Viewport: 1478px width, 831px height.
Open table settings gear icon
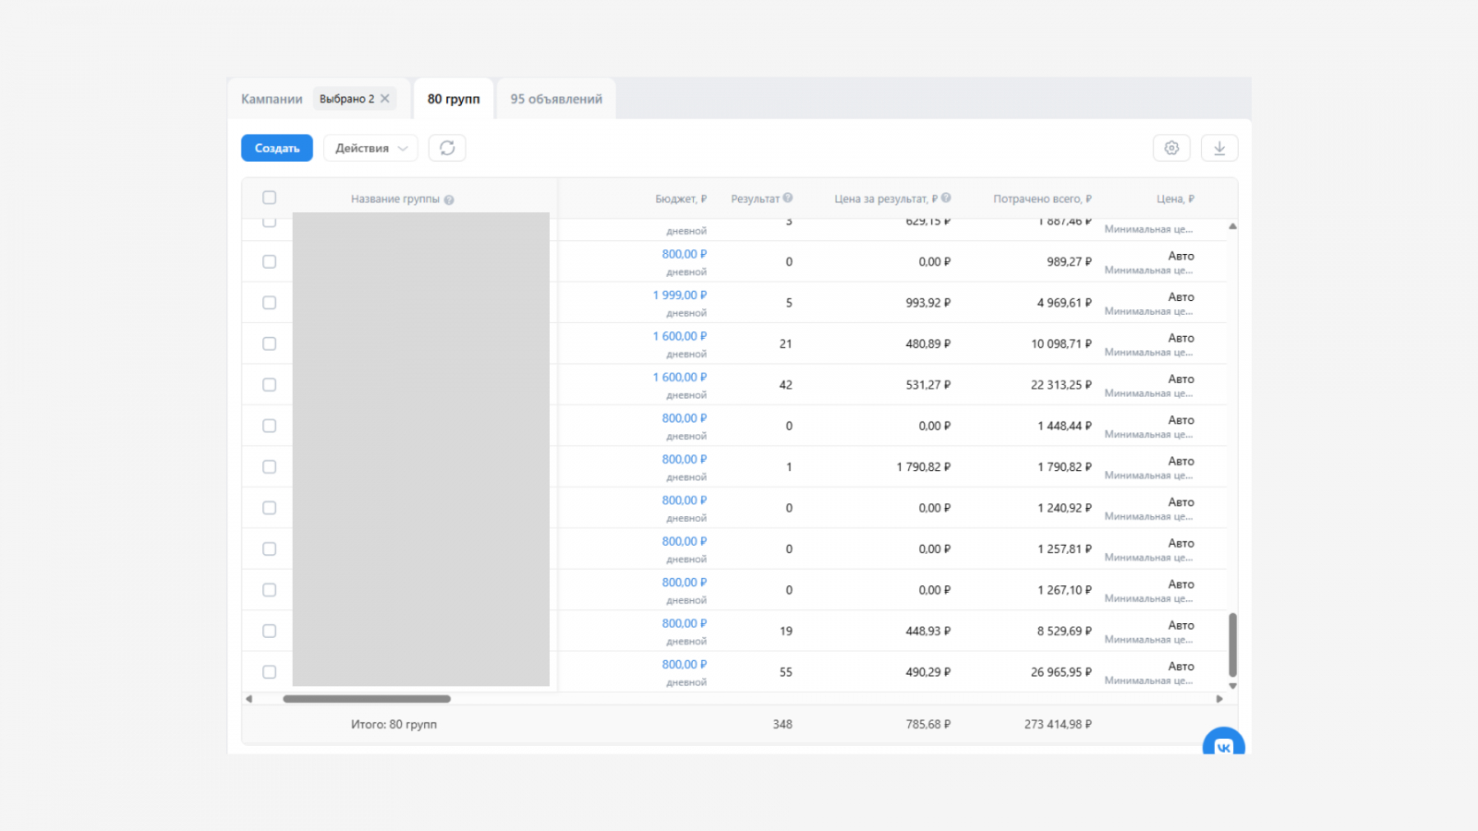pos(1171,148)
